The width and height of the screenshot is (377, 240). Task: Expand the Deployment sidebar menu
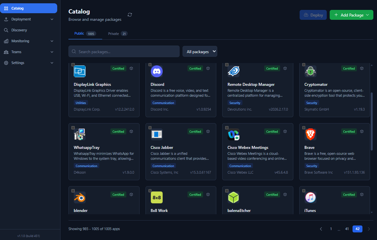coord(29,19)
